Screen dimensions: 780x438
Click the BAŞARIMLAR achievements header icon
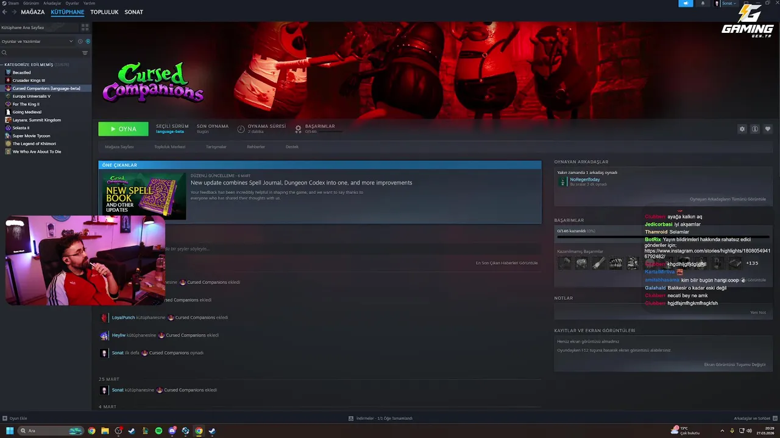point(298,129)
